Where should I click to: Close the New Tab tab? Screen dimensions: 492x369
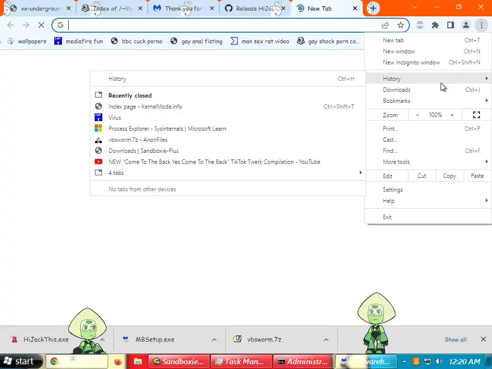355,9
